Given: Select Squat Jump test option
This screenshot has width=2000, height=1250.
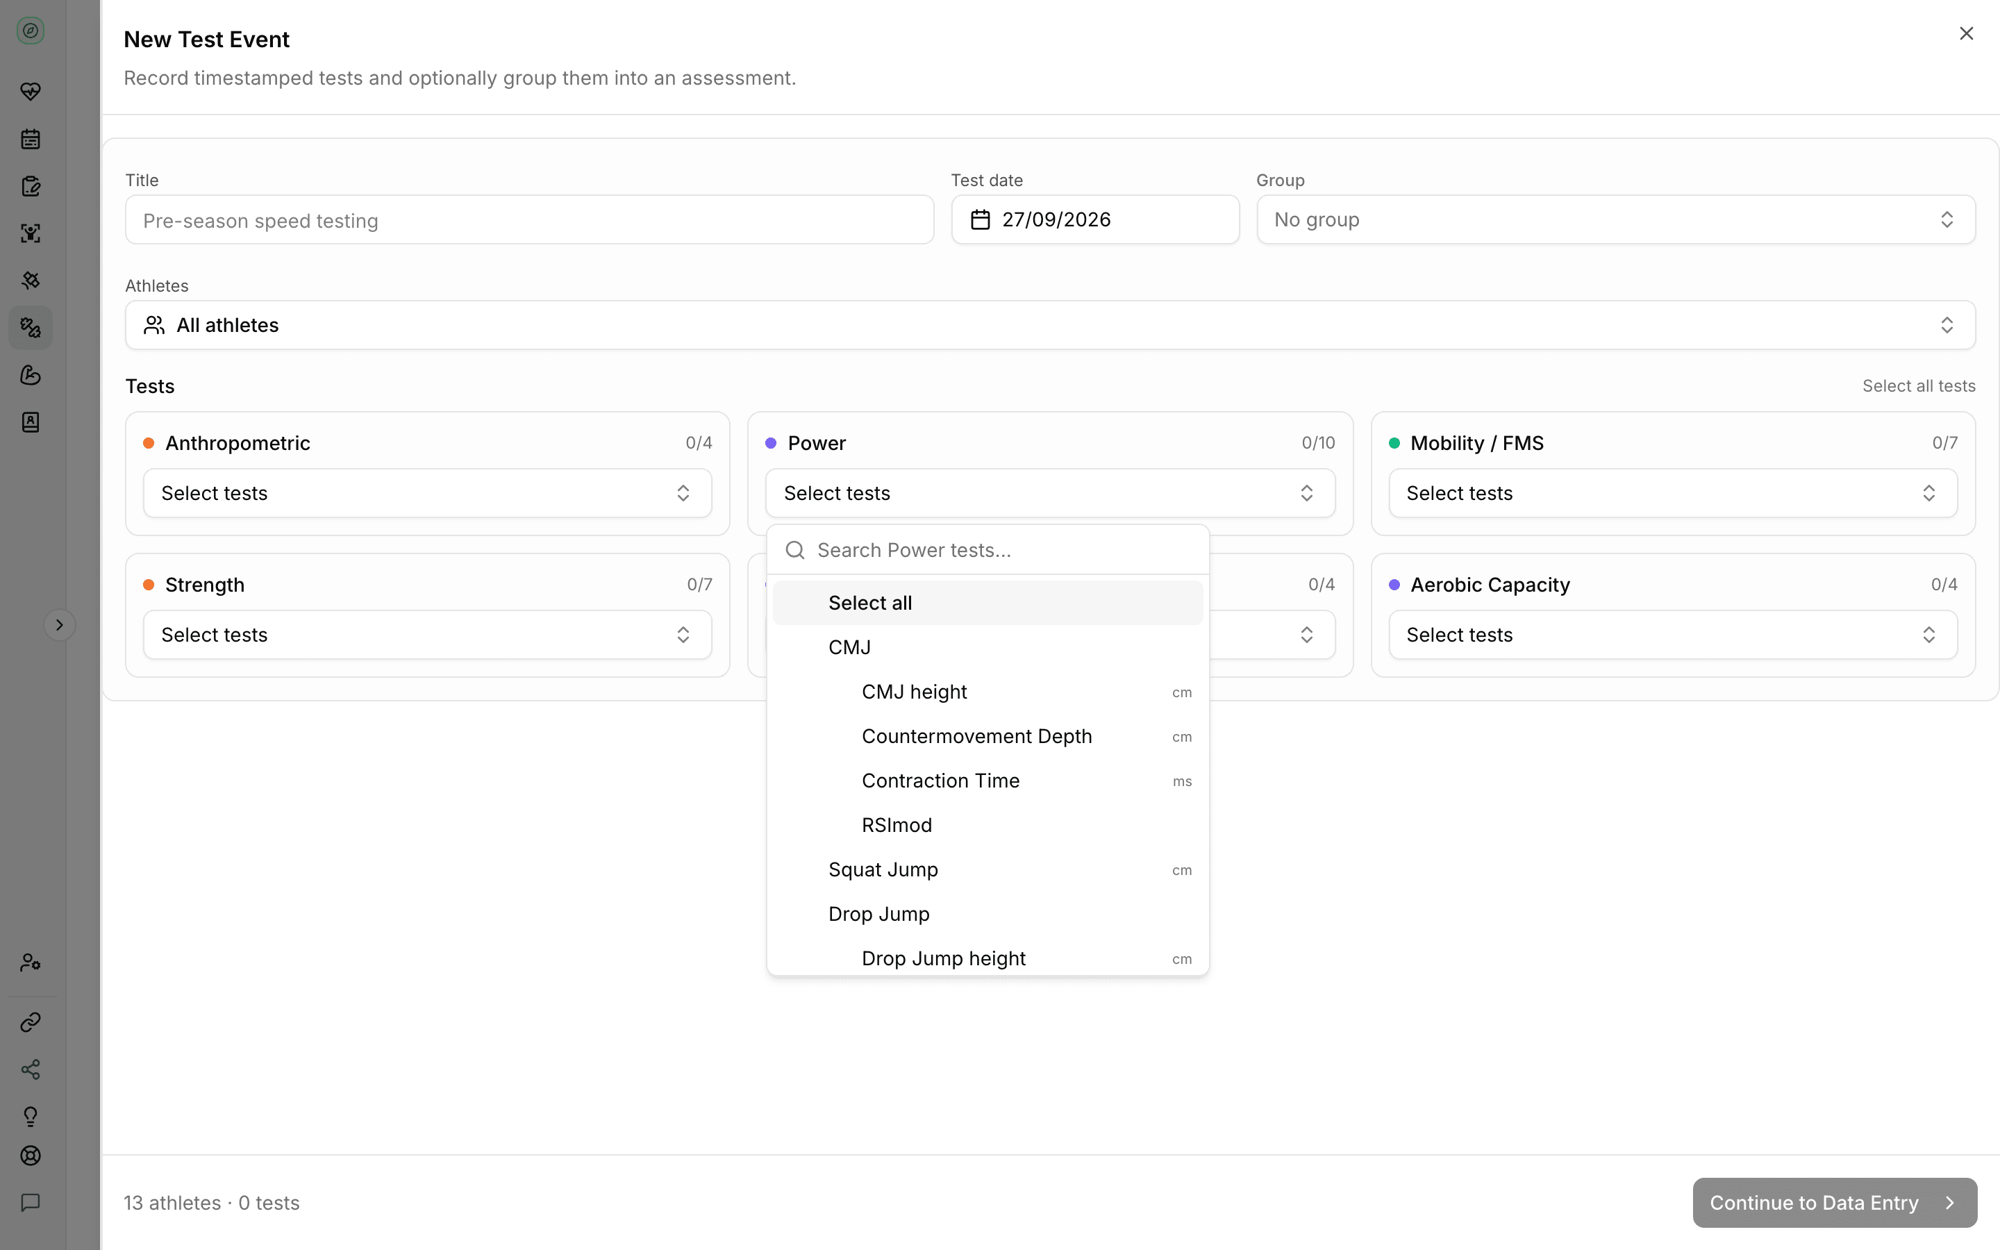Looking at the screenshot, I should pos(987,871).
